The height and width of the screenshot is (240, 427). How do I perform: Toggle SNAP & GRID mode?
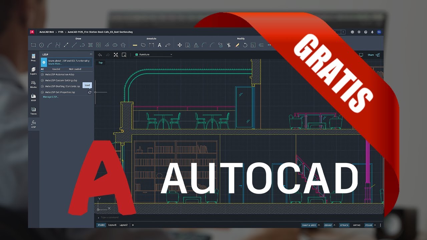(309, 225)
